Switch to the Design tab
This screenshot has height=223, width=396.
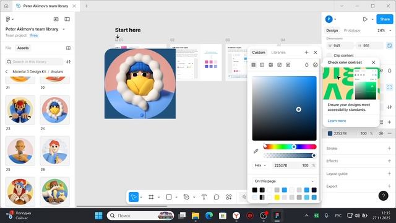pyautogui.click(x=332, y=30)
